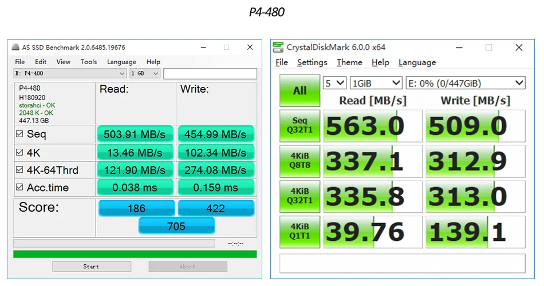The height and width of the screenshot is (286, 544).
Task: Run the 4KiB Q1T1 test
Action: coord(299,232)
